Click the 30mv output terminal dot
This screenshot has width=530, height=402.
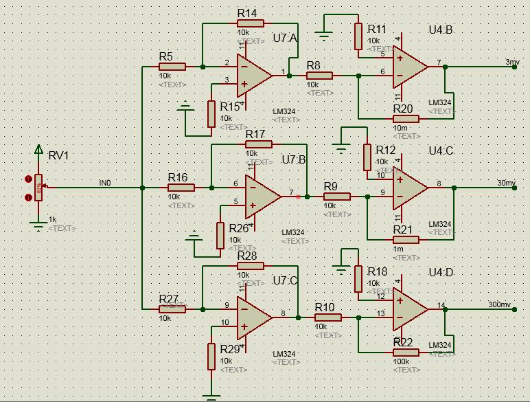(x=514, y=188)
